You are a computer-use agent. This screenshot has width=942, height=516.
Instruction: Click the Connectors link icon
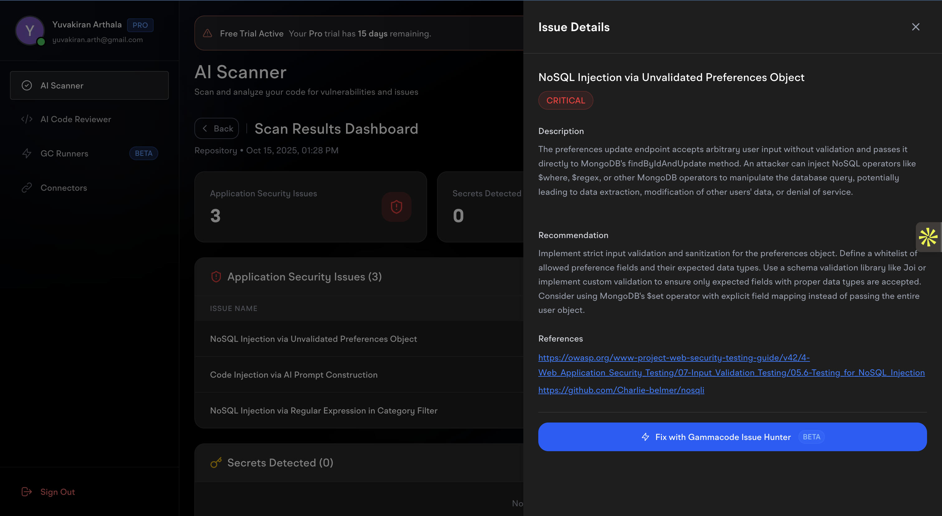[x=27, y=188]
